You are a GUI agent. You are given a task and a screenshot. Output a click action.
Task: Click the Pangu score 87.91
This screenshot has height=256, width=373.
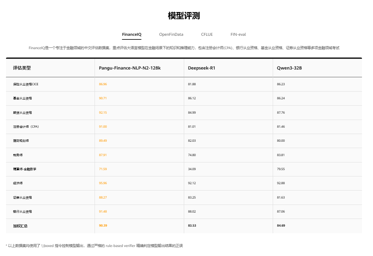point(103,155)
